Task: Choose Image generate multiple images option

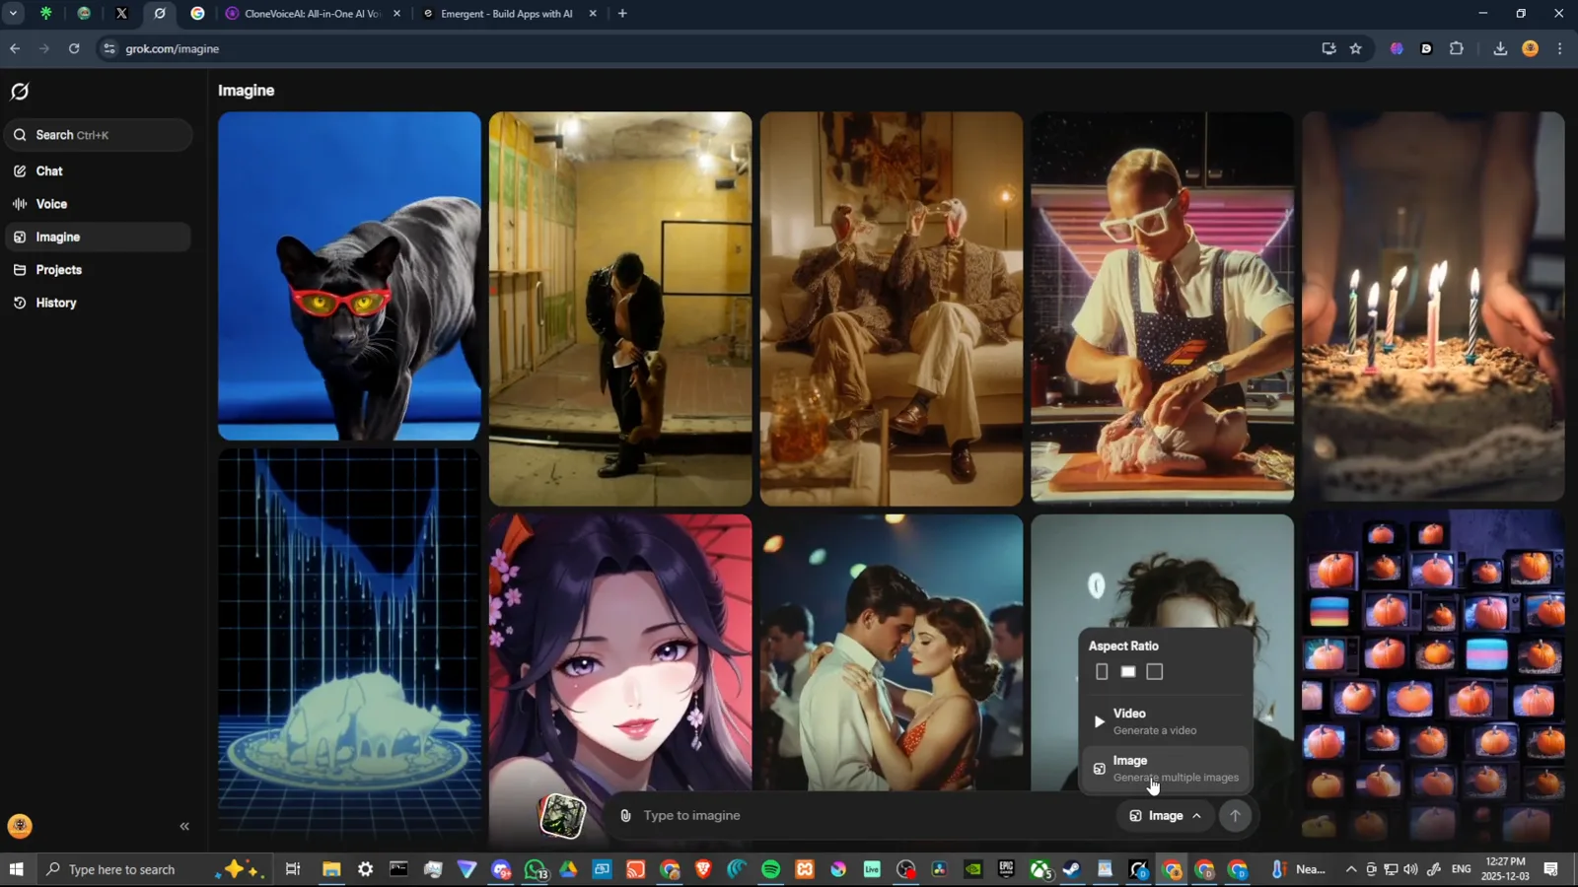Action: click(1166, 769)
